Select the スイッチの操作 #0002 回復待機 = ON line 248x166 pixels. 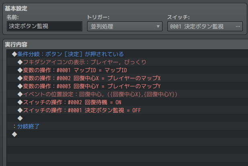pyautogui.click(x=127, y=102)
